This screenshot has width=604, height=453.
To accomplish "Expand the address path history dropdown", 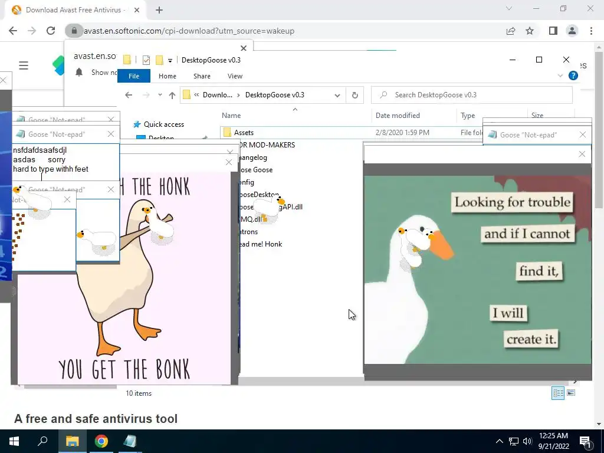I will click(337, 95).
